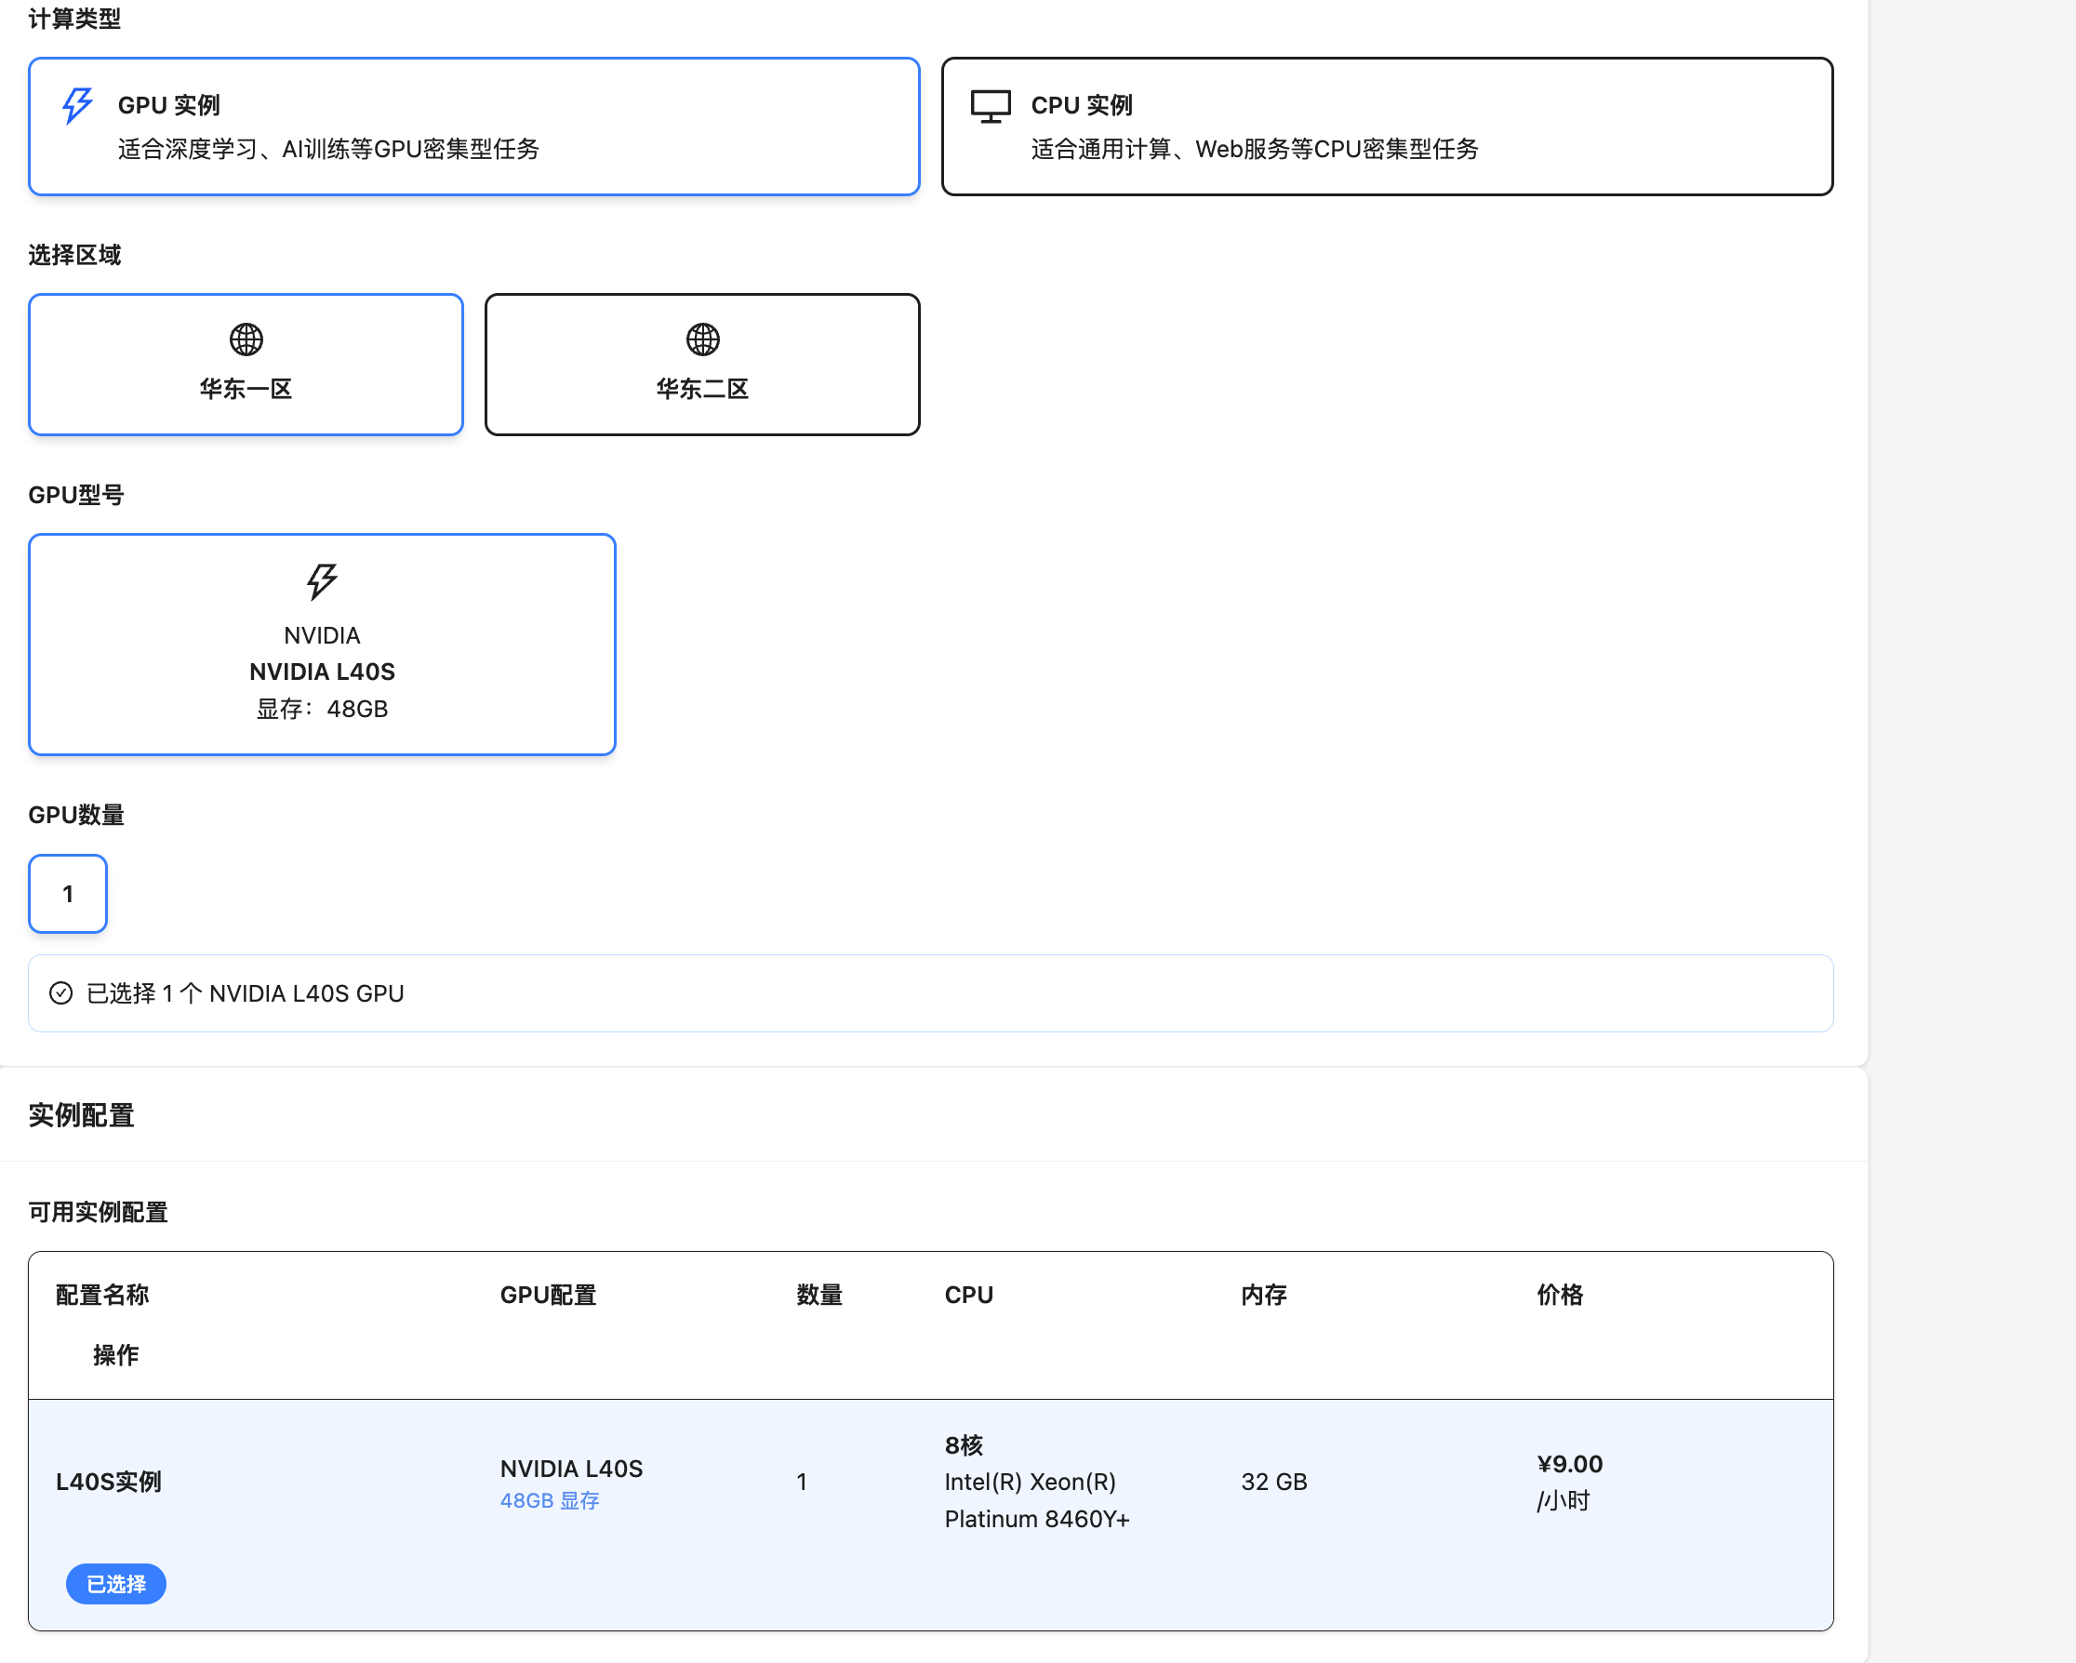The image size is (2076, 1663).
Task: Click the lightning bolt icon on GPU 实例
Action: click(x=77, y=105)
